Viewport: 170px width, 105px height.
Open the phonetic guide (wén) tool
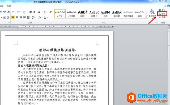point(5,12)
